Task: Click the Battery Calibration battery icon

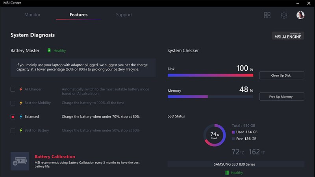Action: (x=20, y=161)
